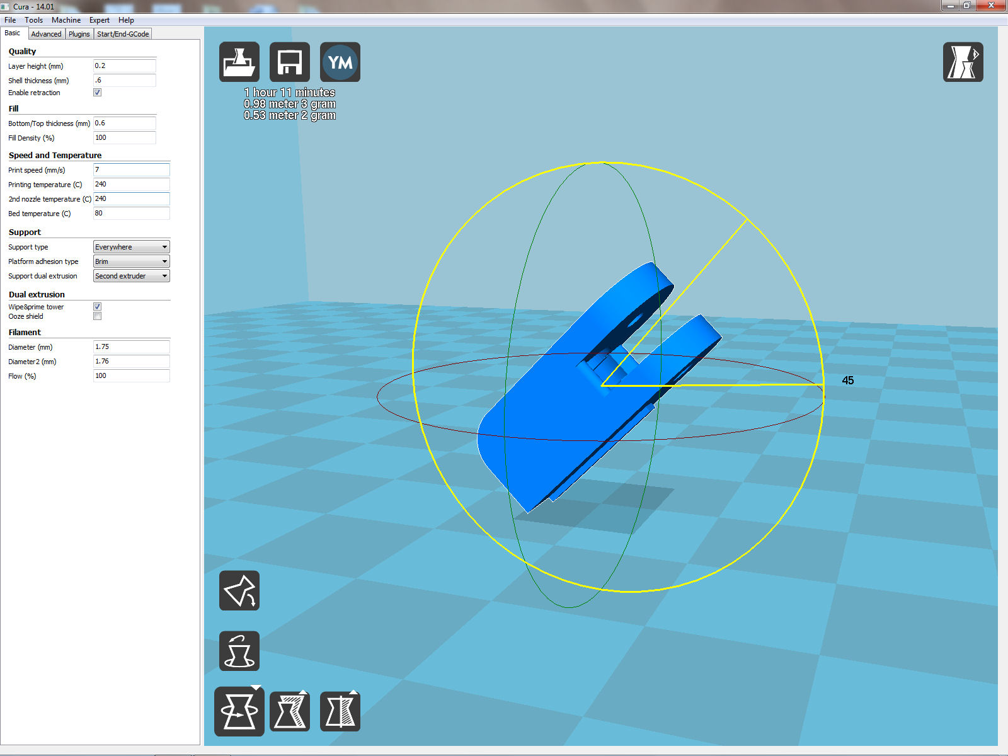The width and height of the screenshot is (1008, 756).
Task: Open the Expert menu
Action: [99, 20]
